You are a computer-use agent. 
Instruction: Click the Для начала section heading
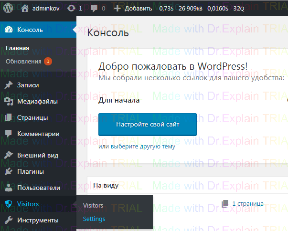(x=119, y=100)
